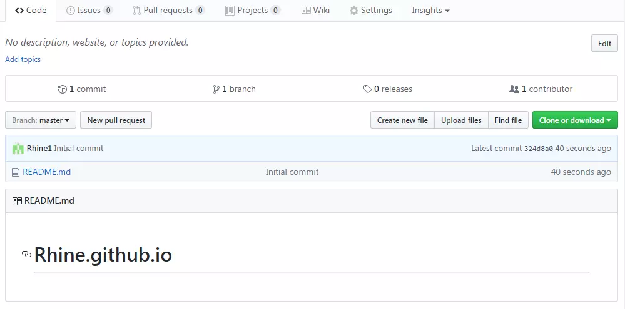The image size is (625, 309).
Task: Click the Rhine1 user avatar
Action: [18, 149]
